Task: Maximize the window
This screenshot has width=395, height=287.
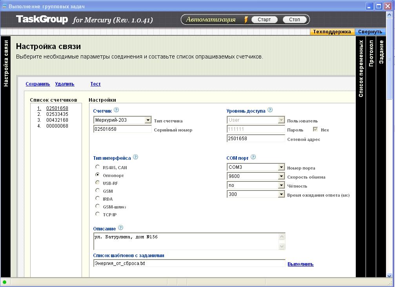Action: [x=379, y=6]
